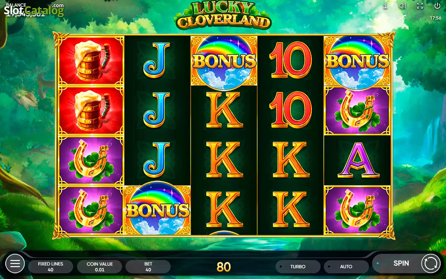Click the Bonus symbol atop reel three

click(224, 61)
